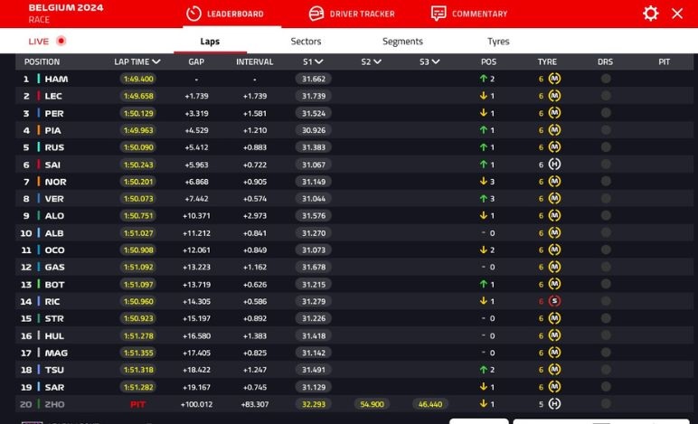
Task: Click the Leaderboard stopwatch icon
Action: (x=193, y=14)
